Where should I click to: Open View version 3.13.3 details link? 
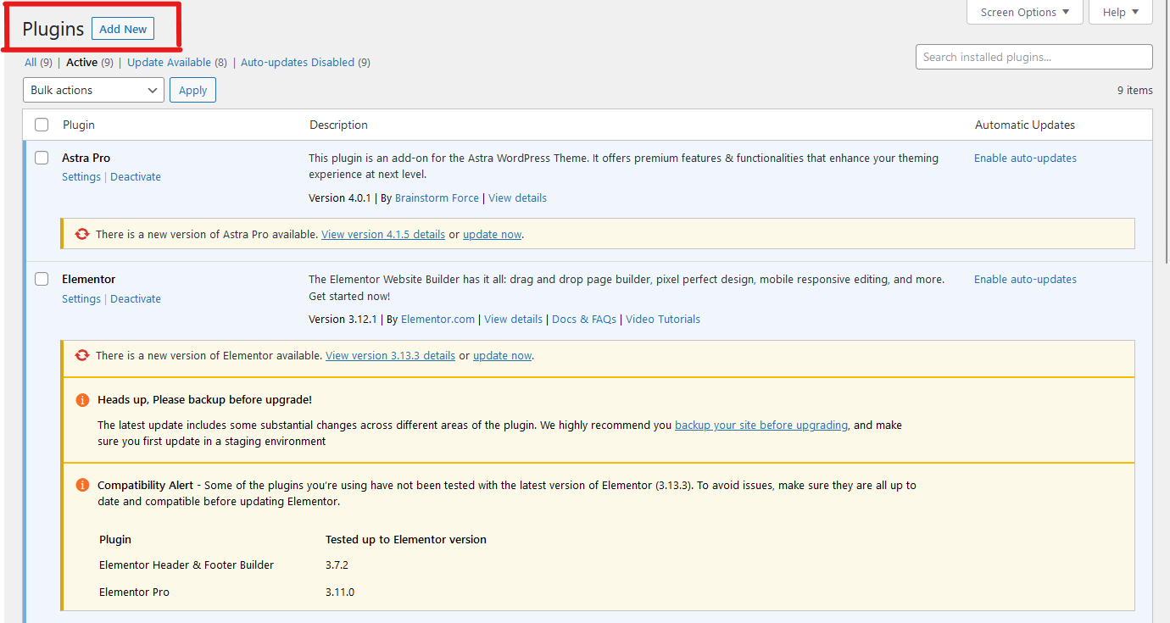pos(390,355)
